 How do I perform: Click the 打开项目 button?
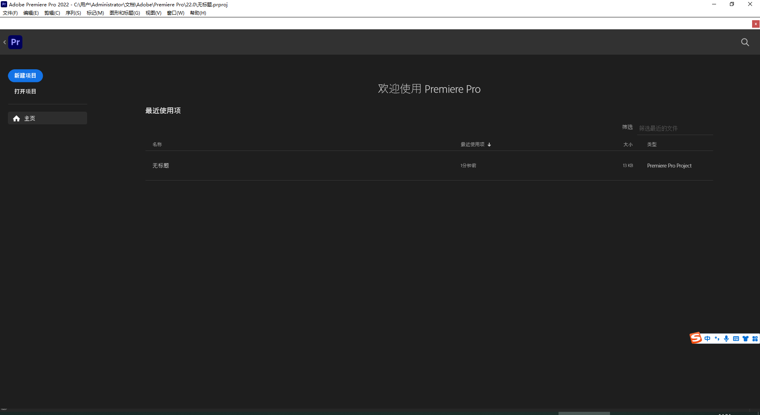[x=25, y=91]
